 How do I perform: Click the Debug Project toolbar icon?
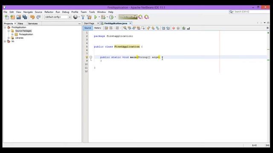tap(103, 17)
